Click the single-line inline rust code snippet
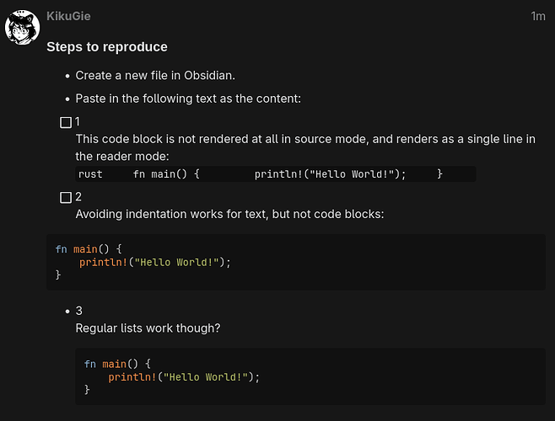The height and width of the screenshot is (421, 555). [x=261, y=173]
